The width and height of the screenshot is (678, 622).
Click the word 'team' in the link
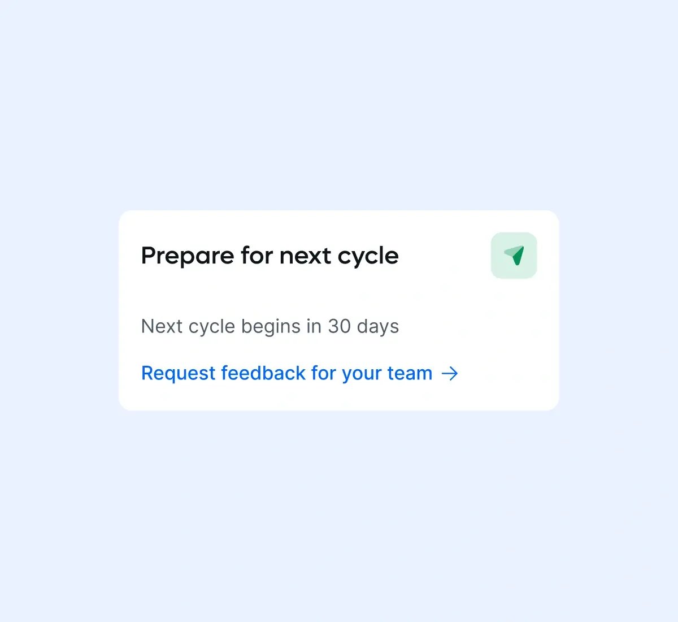(x=410, y=373)
